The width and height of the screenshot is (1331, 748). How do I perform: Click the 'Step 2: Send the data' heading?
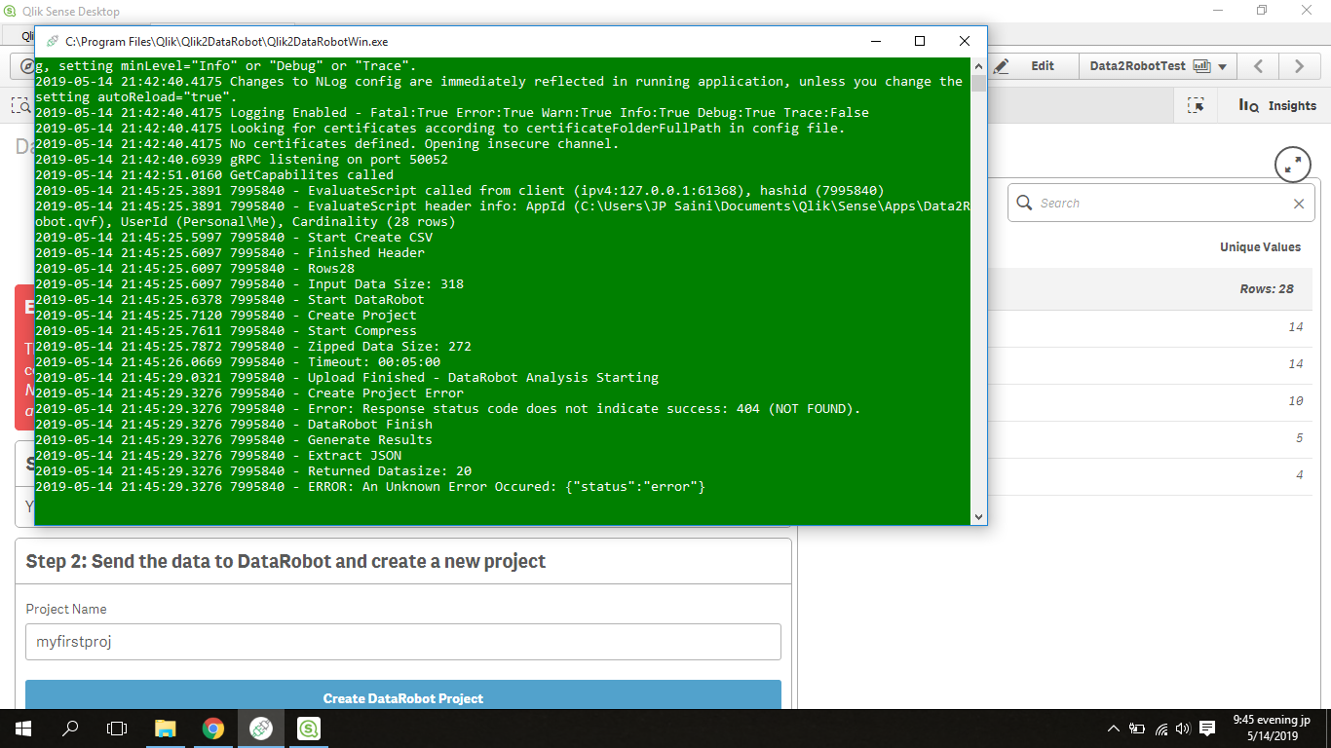tap(285, 561)
